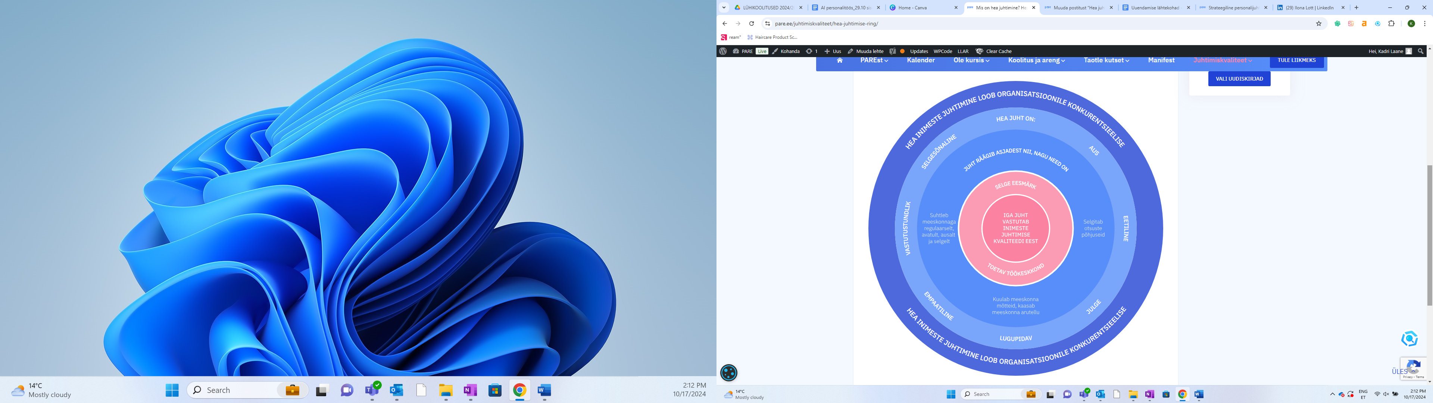Expand the PAREst navigation dropdown
The image size is (1433, 403).
pos(874,60)
